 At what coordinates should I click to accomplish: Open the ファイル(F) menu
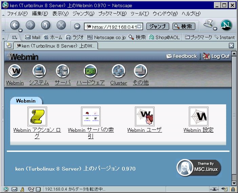point(17,14)
